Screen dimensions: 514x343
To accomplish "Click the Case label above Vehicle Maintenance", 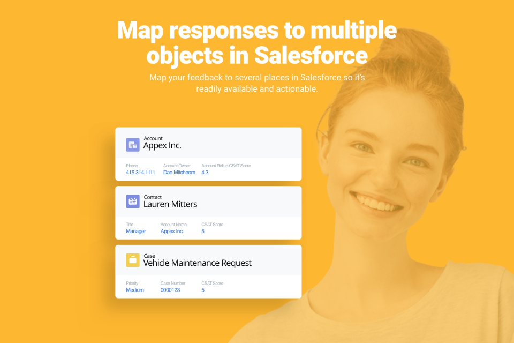I will coord(149,256).
